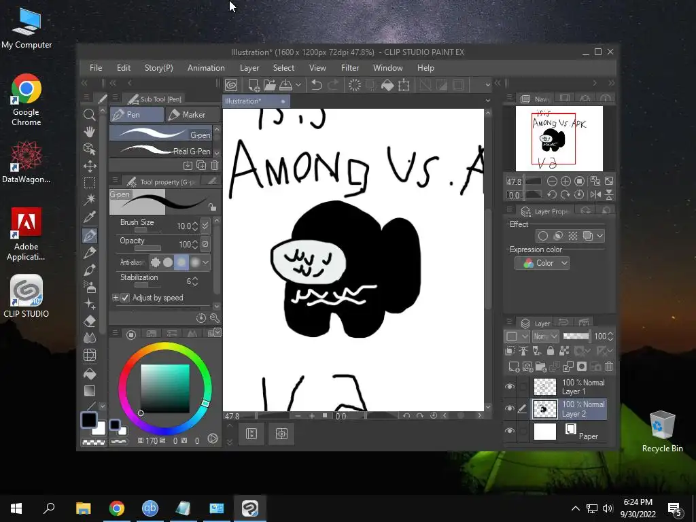Open the Window menu
The height and width of the screenshot is (522, 696).
388,68
